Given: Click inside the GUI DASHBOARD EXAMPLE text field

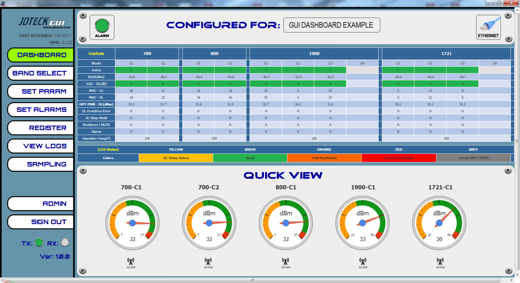Looking at the screenshot, I should [331, 25].
